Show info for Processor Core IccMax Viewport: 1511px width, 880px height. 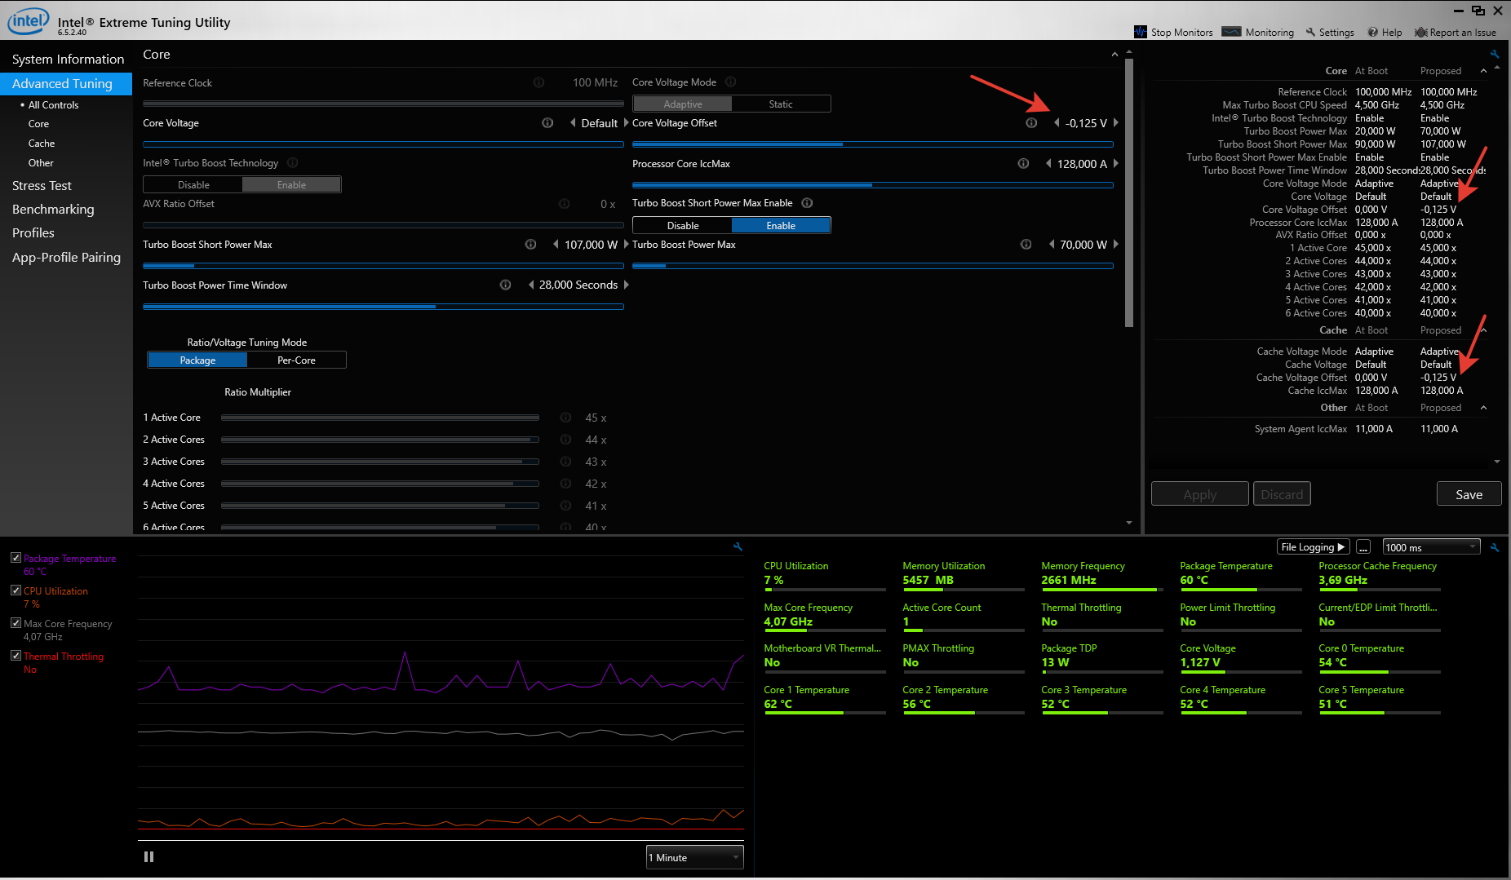coord(1023,164)
